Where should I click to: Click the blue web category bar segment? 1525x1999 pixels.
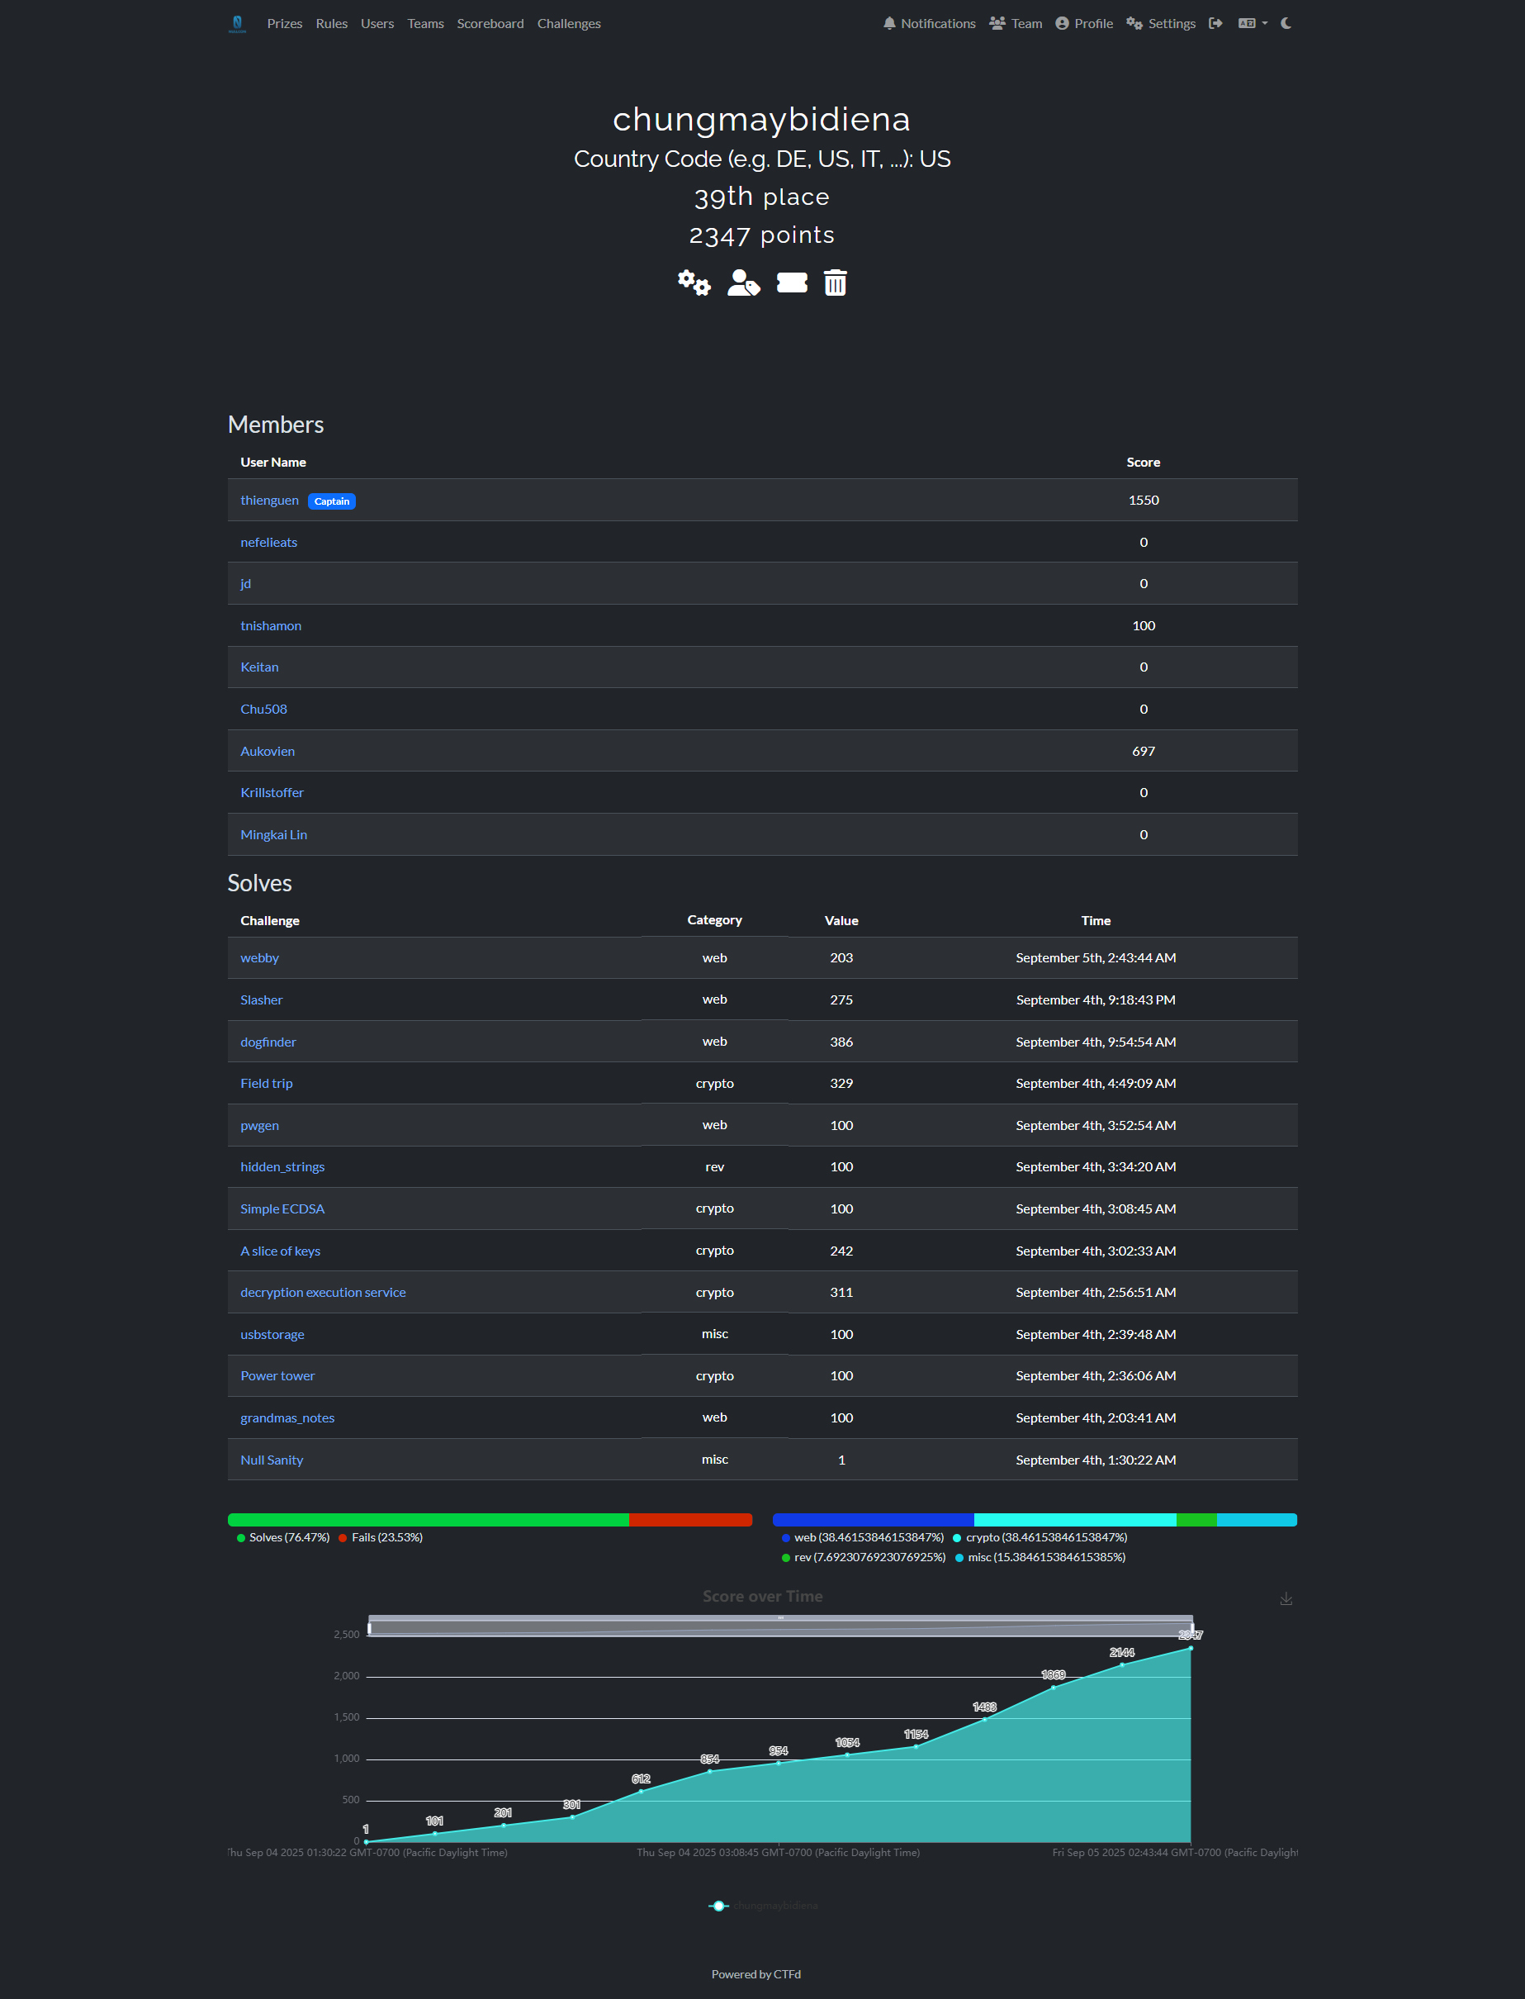click(874, 1519)
